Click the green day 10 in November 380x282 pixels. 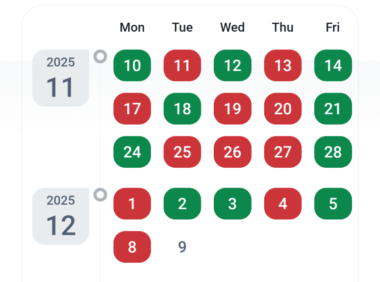tap(132, 65)
